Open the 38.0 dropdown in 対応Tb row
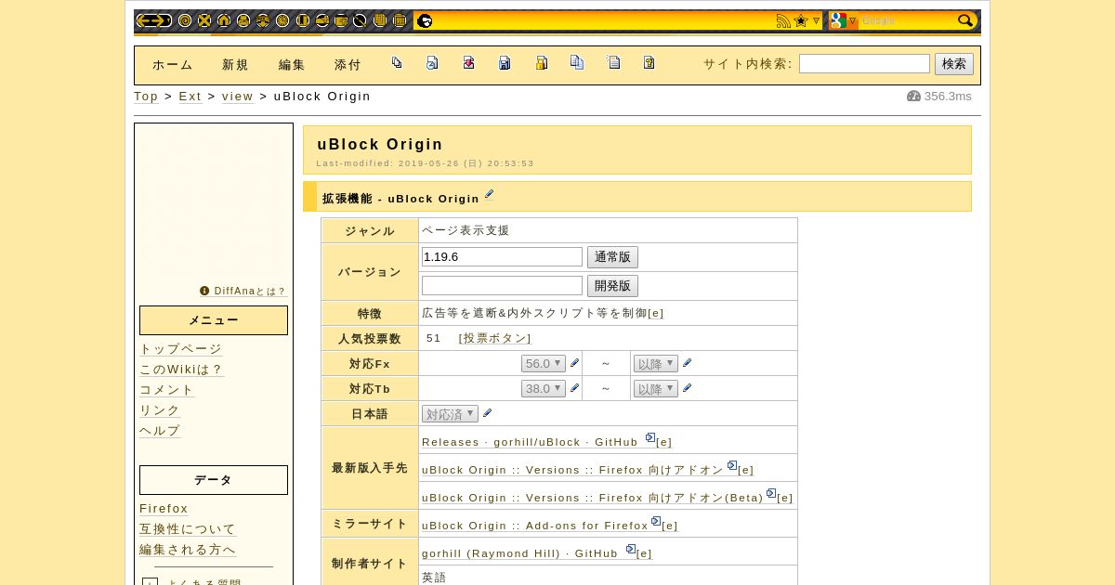The width and height of the screenshot is (1115, 585). (x=544, y=389)
